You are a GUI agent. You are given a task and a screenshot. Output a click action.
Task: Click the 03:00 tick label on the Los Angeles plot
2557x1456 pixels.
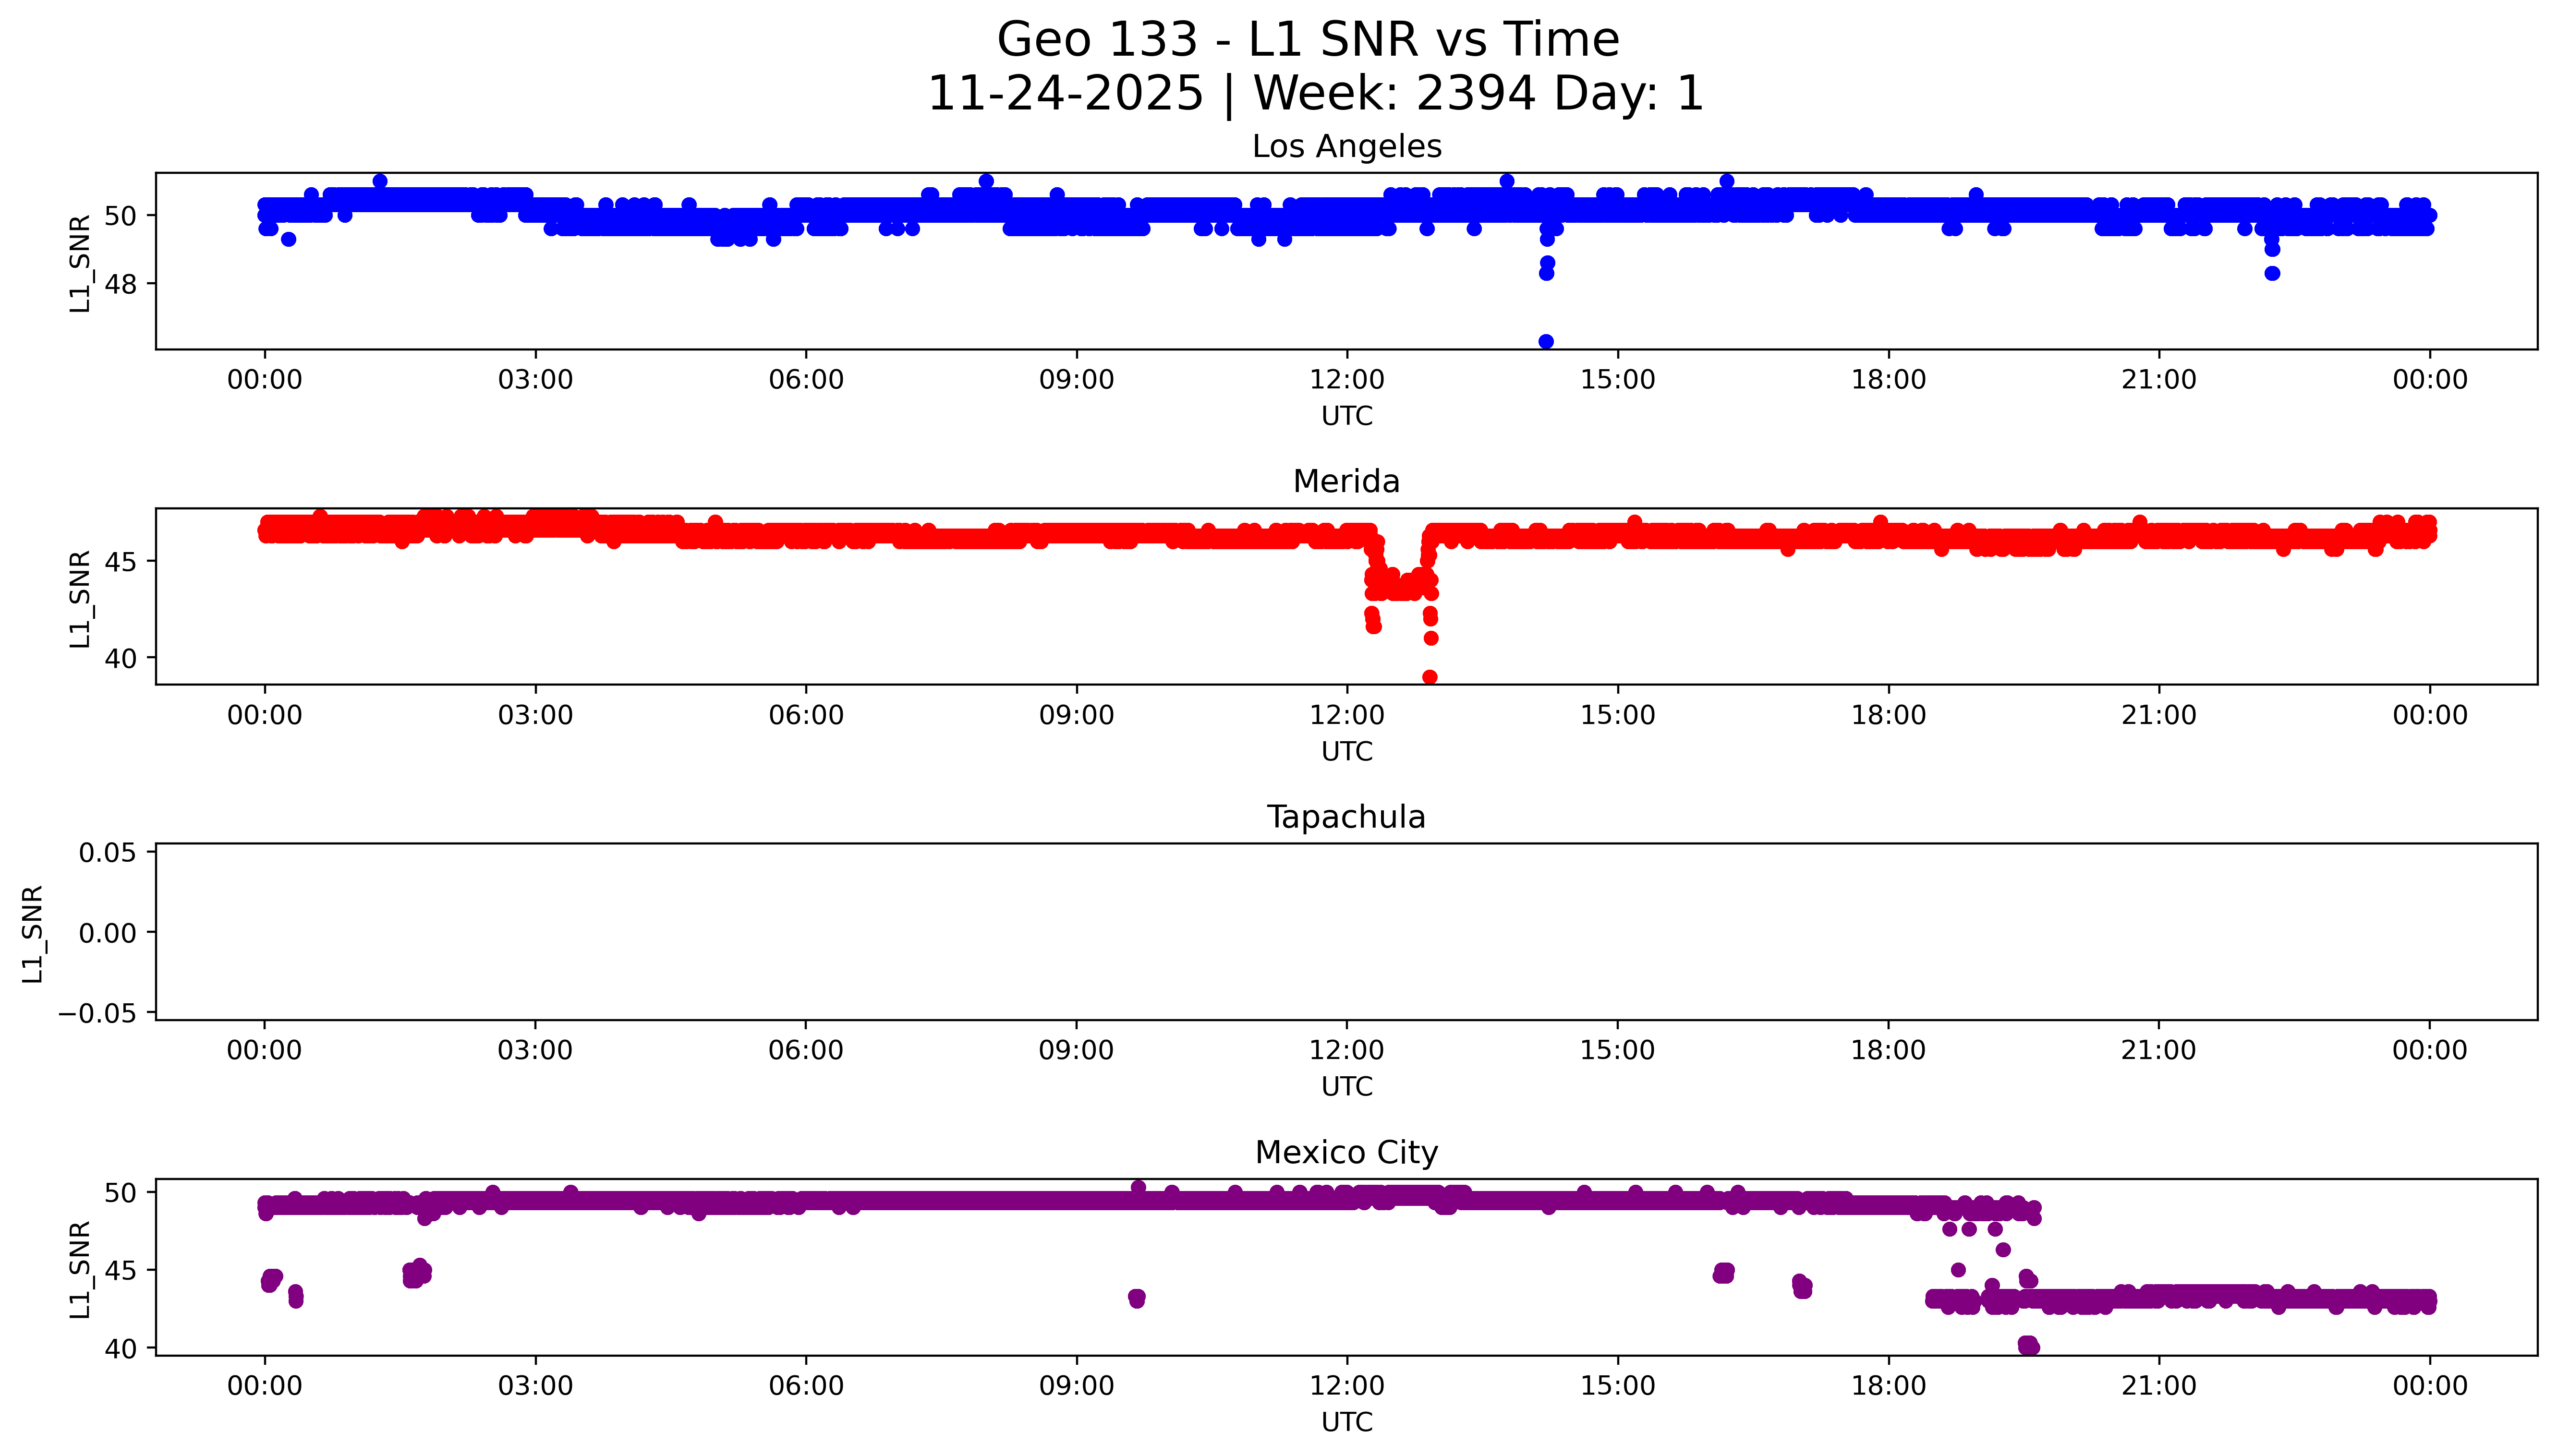535,380
